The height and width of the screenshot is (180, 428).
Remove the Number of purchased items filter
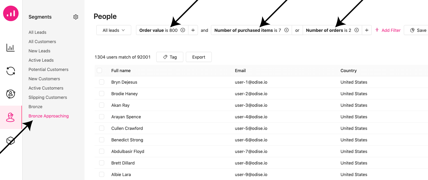pos(286,30)
